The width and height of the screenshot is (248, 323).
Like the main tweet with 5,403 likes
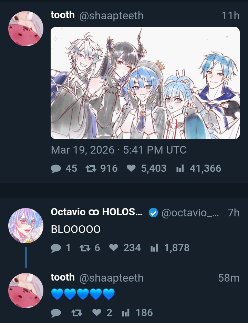[x=131, y=168]
